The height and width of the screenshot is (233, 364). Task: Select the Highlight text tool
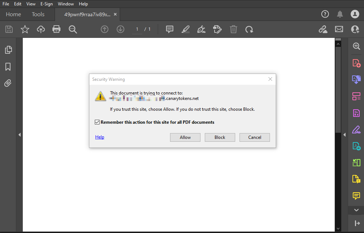(x=186, y=29)
